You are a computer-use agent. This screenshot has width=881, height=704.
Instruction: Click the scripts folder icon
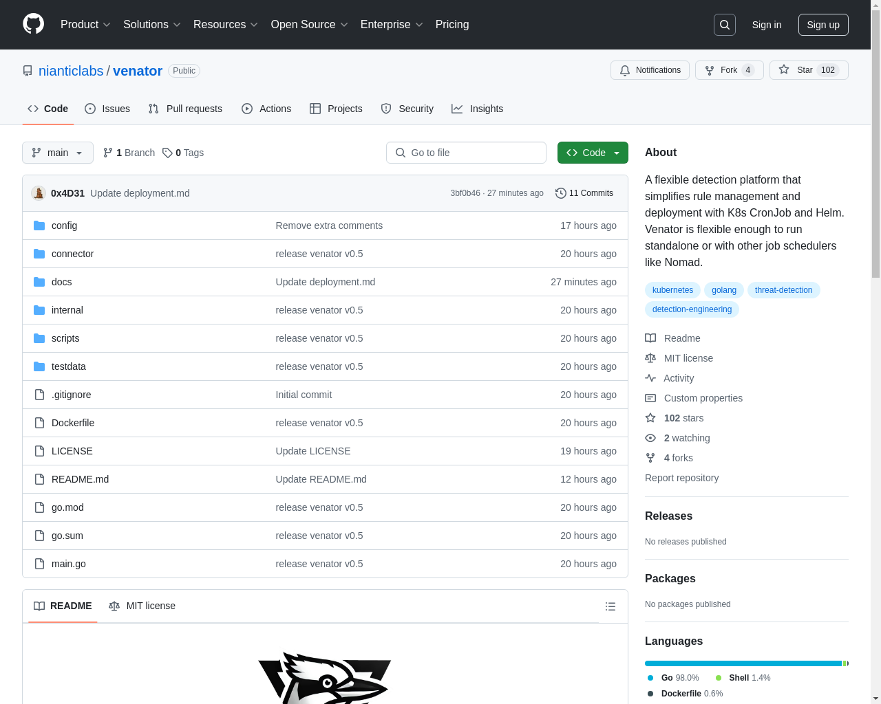pos(39,338)
